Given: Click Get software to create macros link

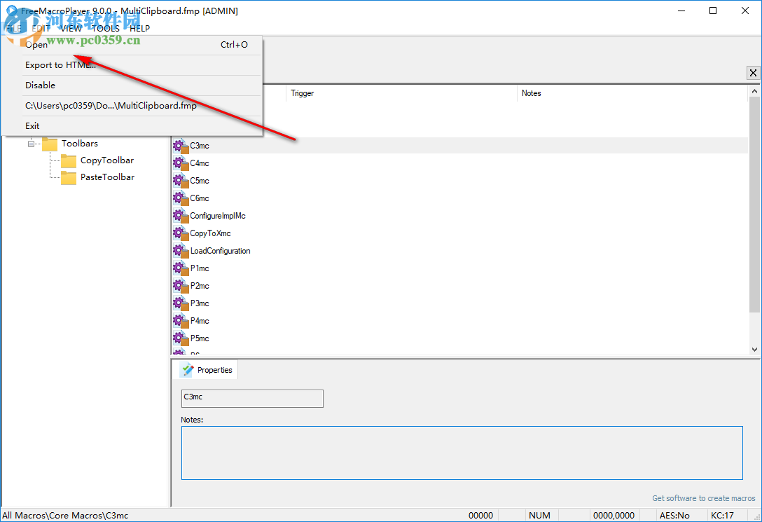Looking at the screenshot, I should pyautogui.click(x=704, y=498).
